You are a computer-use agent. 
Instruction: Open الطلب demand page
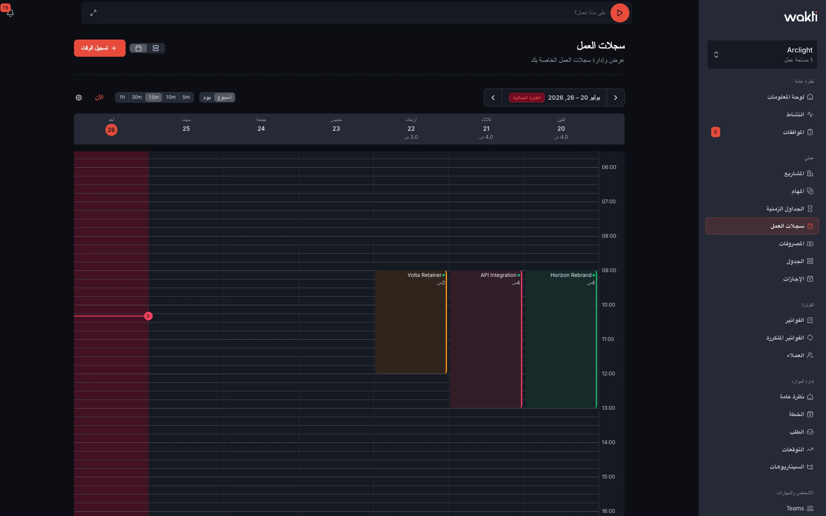[762, 432]
